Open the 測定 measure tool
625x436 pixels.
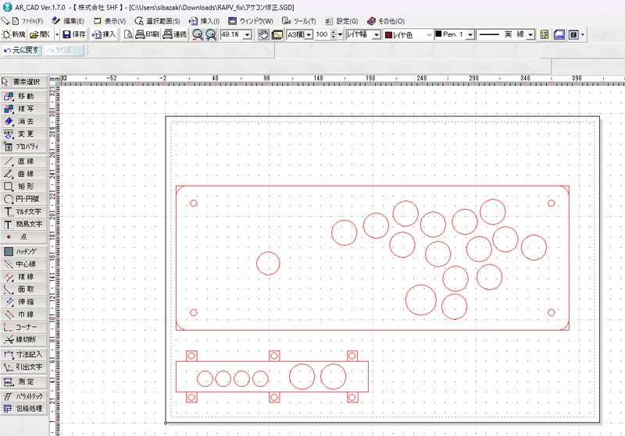click(23, 381)
